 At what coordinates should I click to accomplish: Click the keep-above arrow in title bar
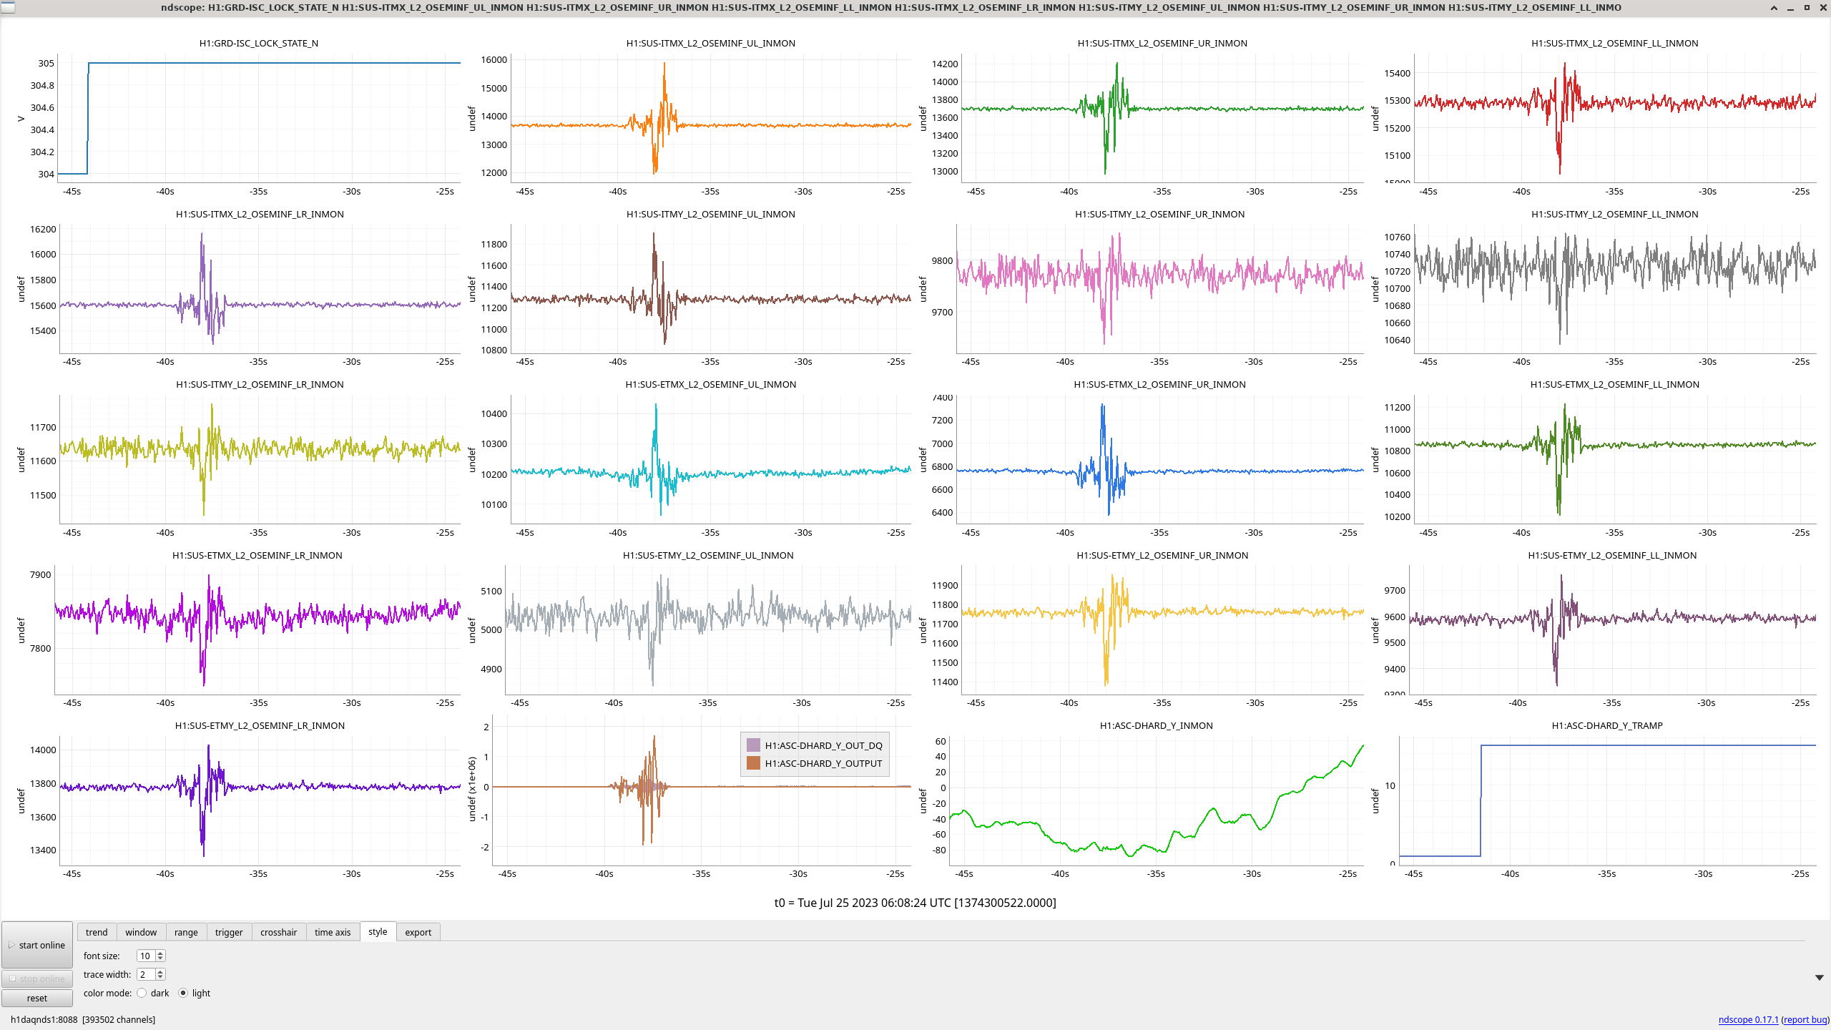coord(1774,8)
